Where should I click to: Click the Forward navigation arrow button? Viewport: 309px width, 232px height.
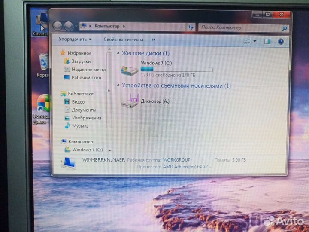pyautogui.click(x=69, y=26)
